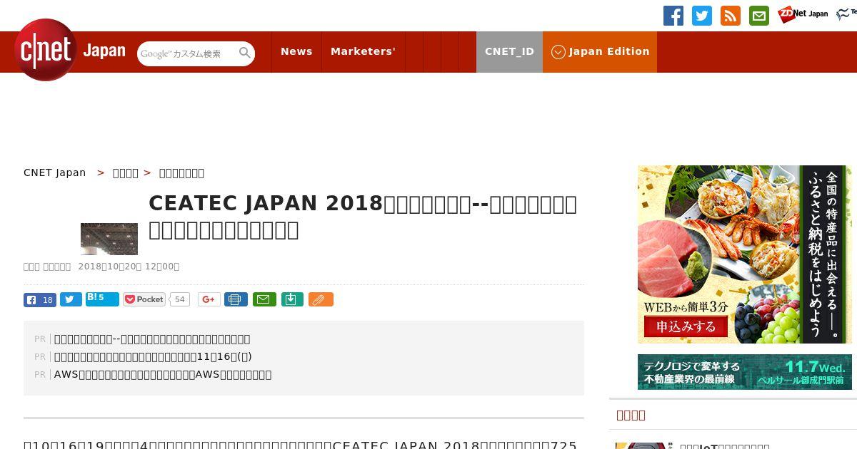Click the Pocket count 54
857x449 pixels.
[180, 299]
